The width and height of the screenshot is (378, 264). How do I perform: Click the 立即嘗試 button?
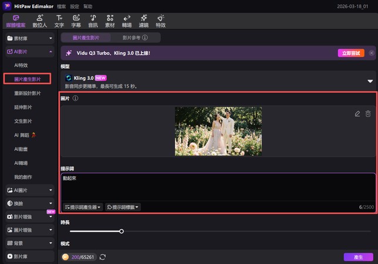[x=351, y=53]
